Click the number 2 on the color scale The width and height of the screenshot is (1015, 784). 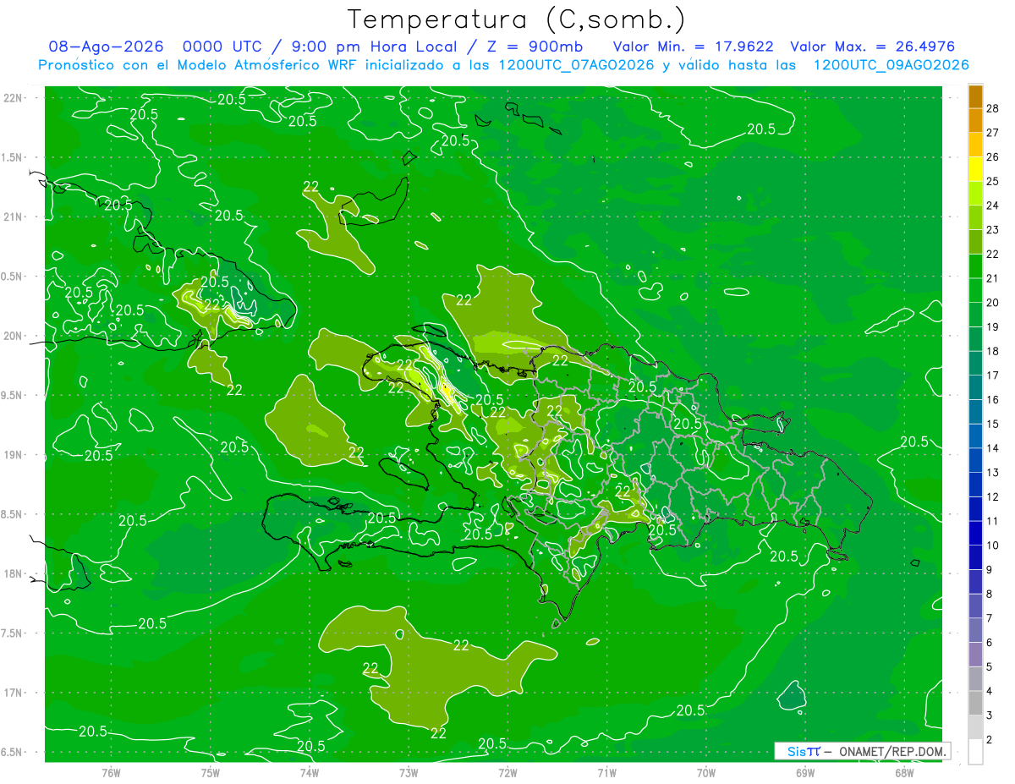coord(990,740)
